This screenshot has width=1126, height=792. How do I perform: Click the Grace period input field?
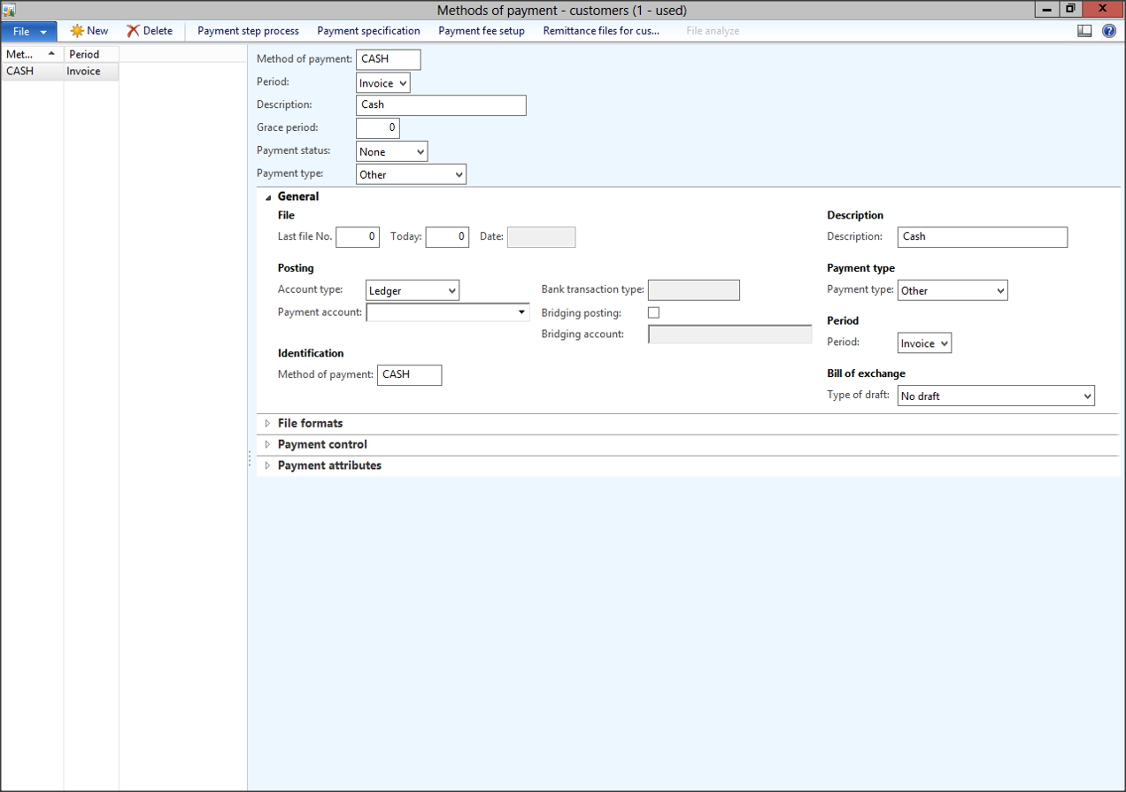[378, 128]
